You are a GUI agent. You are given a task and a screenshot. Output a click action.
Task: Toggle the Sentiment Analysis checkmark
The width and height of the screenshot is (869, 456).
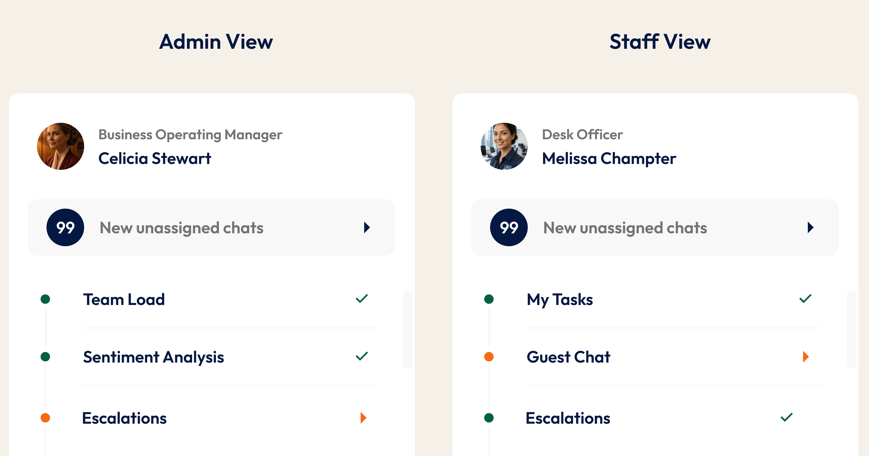click(x=362, y=356)
